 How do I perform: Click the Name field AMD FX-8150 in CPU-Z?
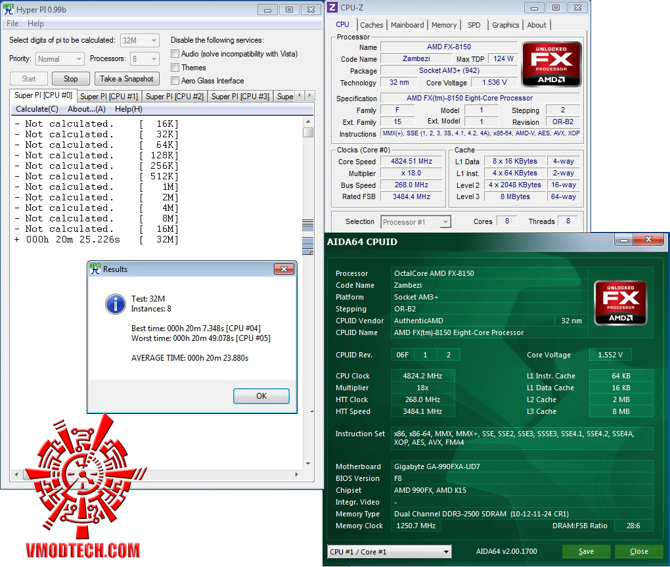tap(449, 47)
